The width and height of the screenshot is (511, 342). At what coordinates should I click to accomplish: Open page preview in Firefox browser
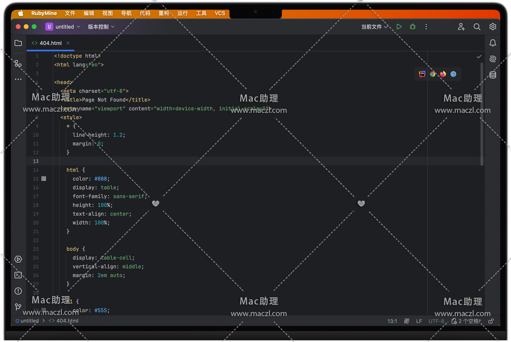[x=443, y=74]
